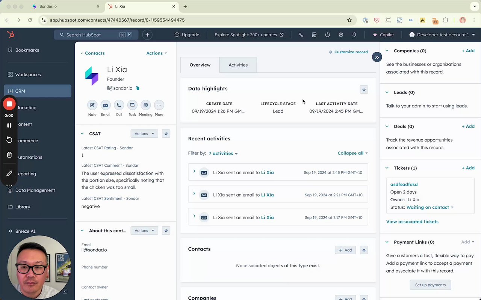The image size is (481, 300).
Task: Open Chrome extensions puzzle icon
Action: pyautogui.click(x=446, y=20)
